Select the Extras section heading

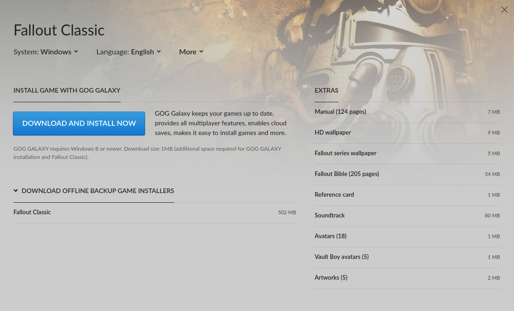327,91
